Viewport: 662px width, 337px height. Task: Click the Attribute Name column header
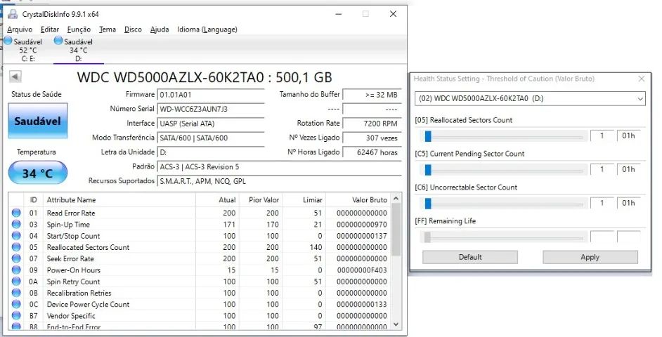tap(119, 200)
